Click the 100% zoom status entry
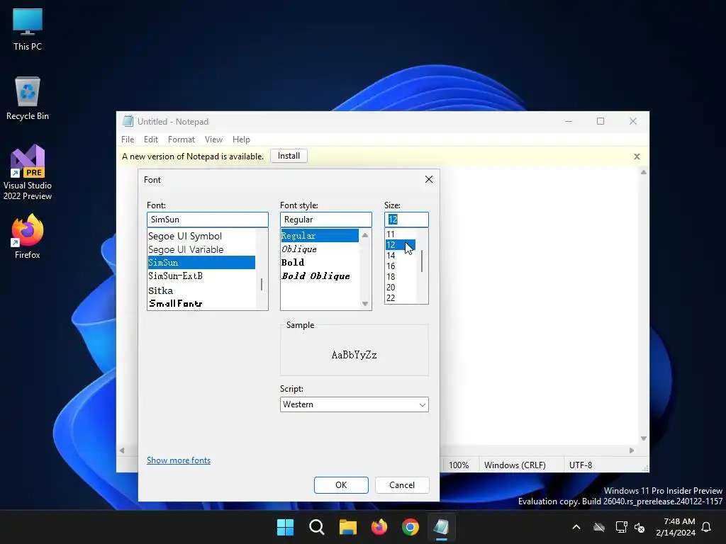The image size is (726, 544). tap(459, 465)
